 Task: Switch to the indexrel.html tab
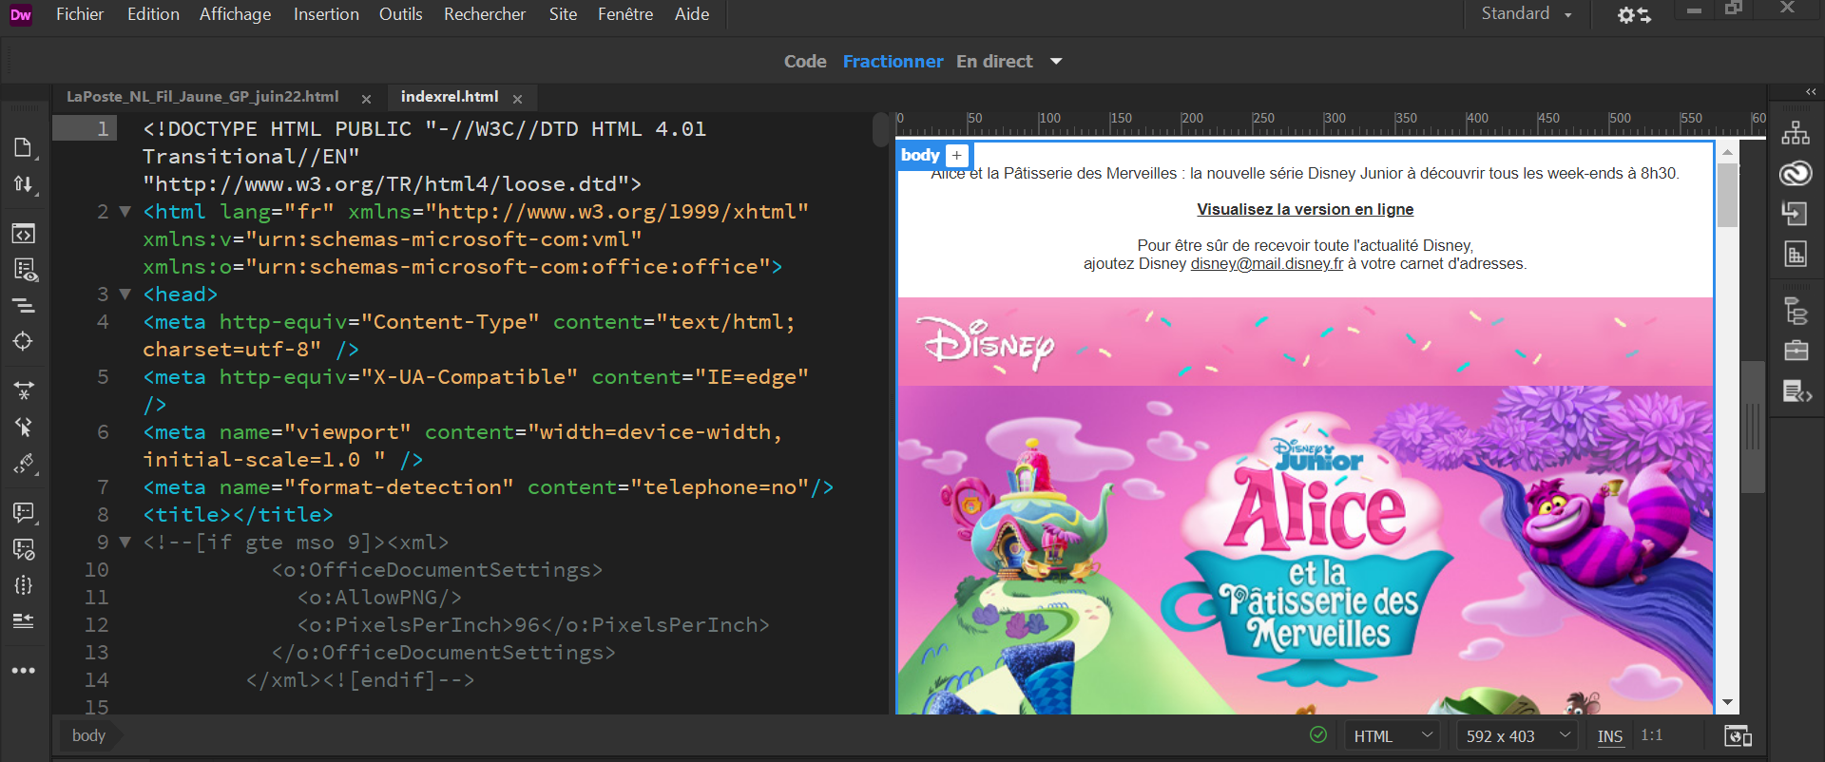[449, 97]
